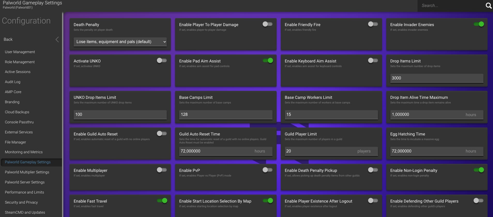Image resolution: width=493 pixels, height=217 pixels.
Task: Select User Management in sidebar
Action: pos(20,52)
